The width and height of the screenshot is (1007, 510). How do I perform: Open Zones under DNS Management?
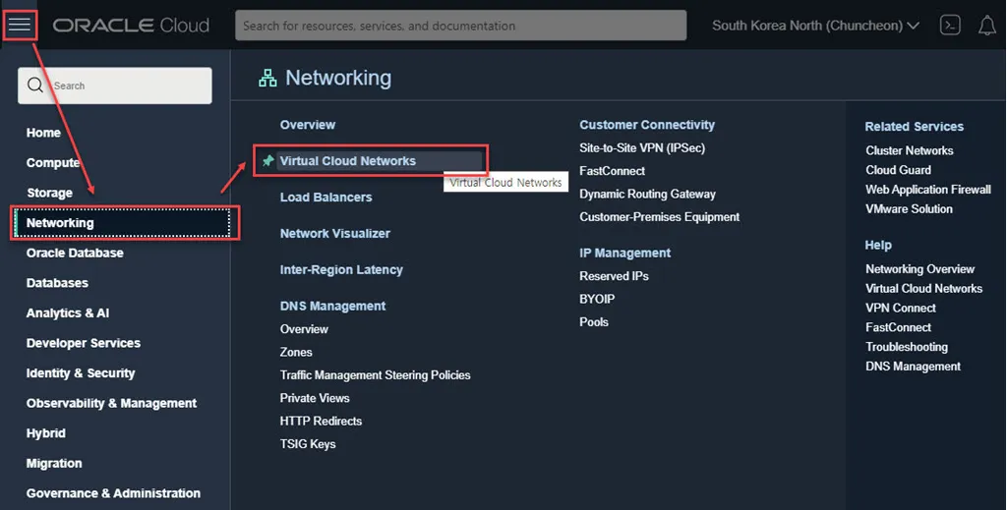pos(296,352)
